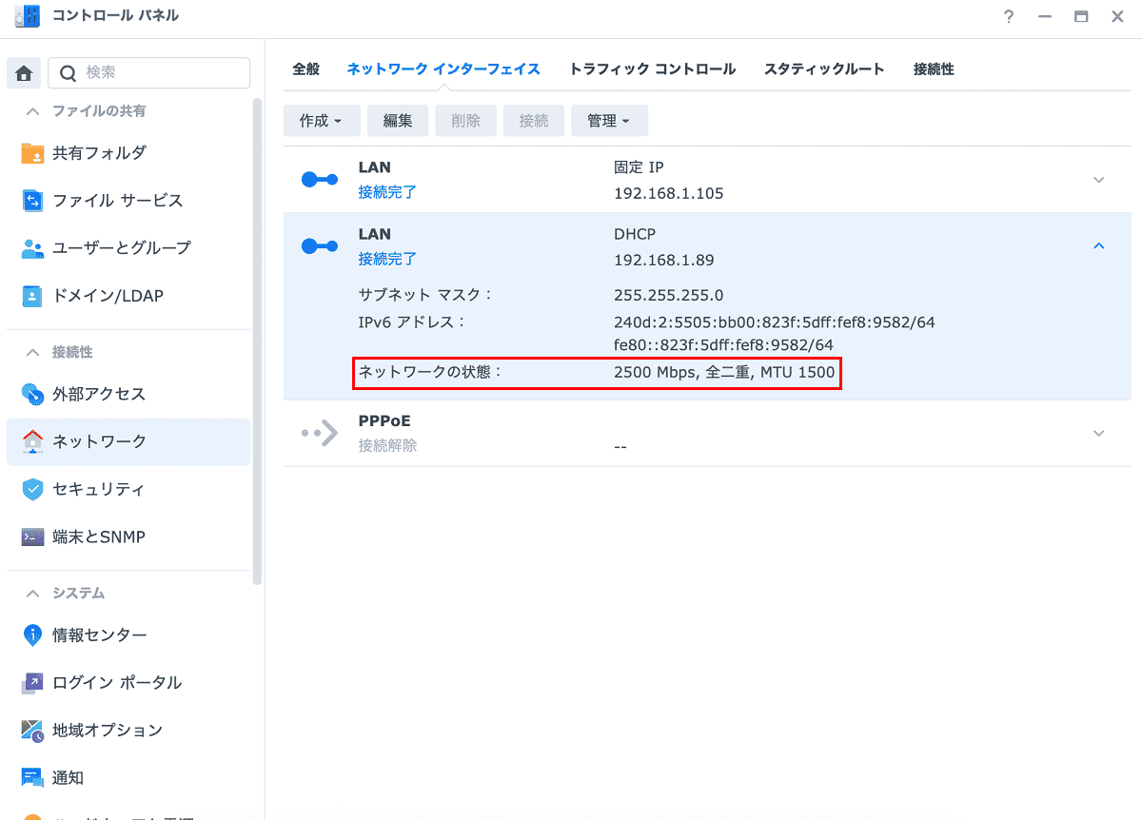This screenshot has width=1142, height=820.
Task: Click the 削除 button
Action: [x=466, y=121]
